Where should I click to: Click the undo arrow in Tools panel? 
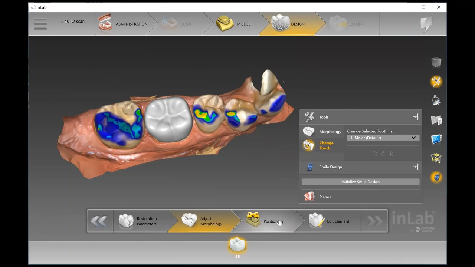click(375, 154)
